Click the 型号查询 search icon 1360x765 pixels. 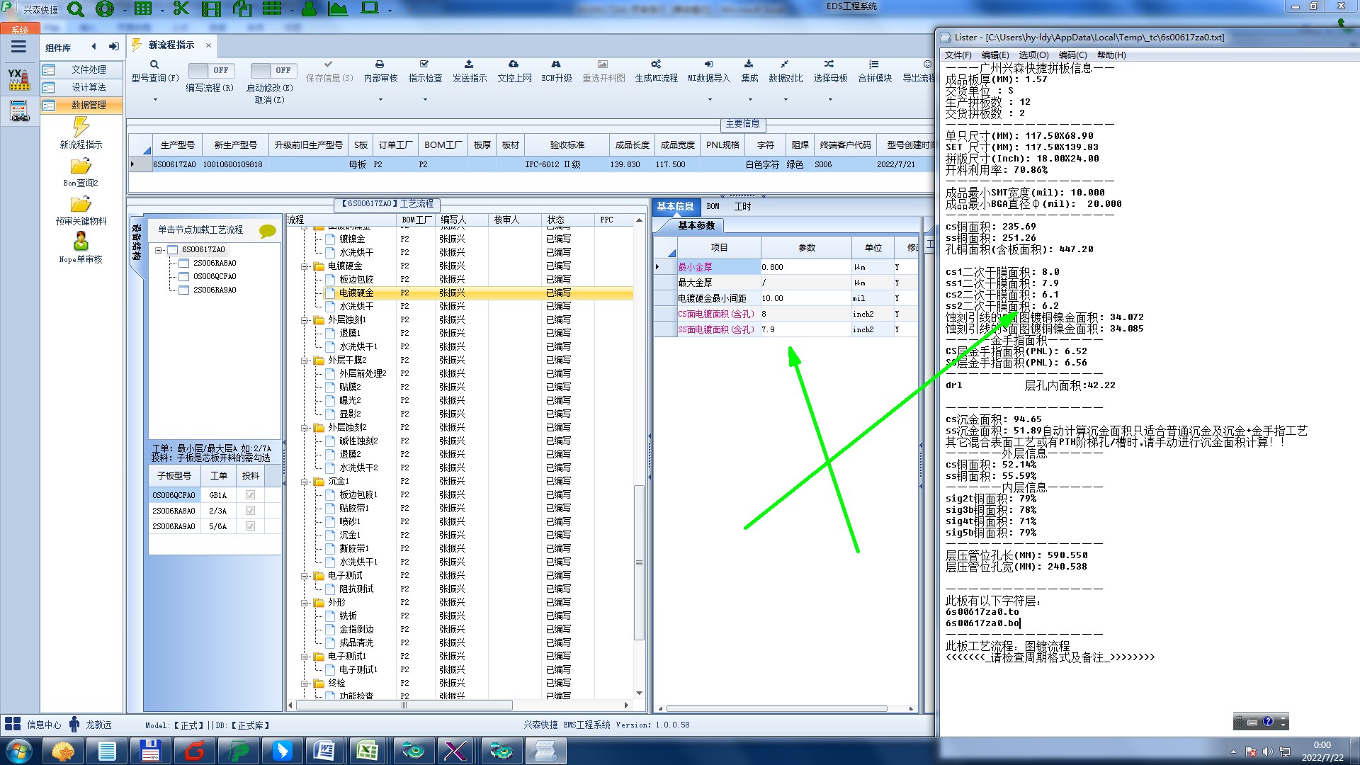(154, 64)
